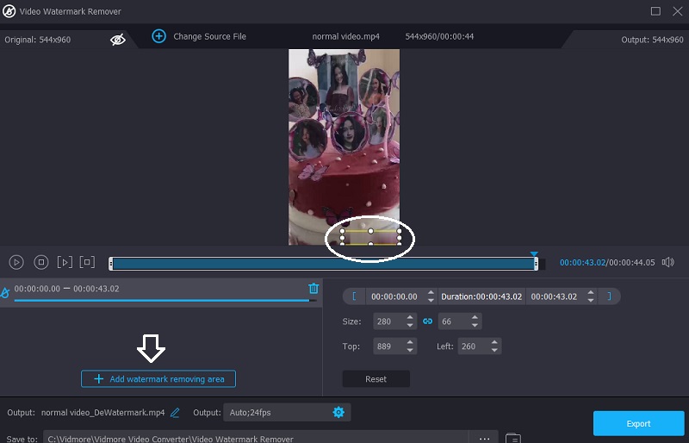Export the video
This screenshot has height=443, width=689.
638,423
